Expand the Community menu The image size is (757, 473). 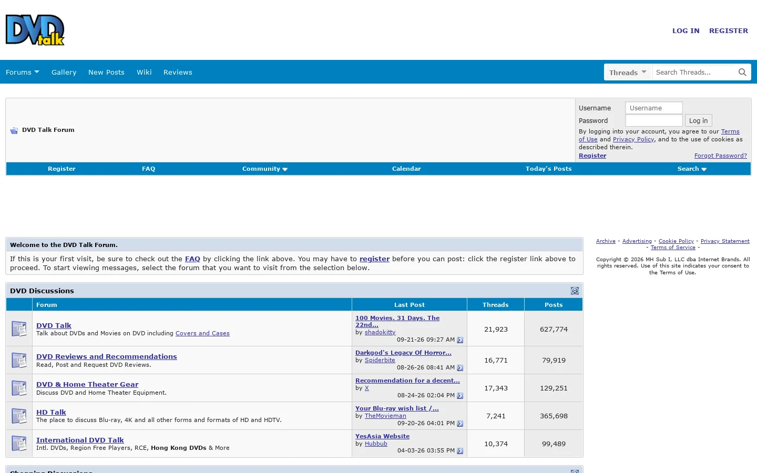pos(265,169)
